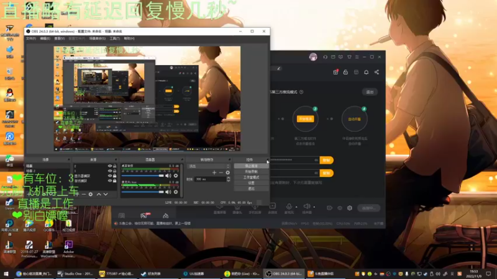The image size is (497, 279).
Task: Remove the scene transition with the minus
Action: coord(221,173)
